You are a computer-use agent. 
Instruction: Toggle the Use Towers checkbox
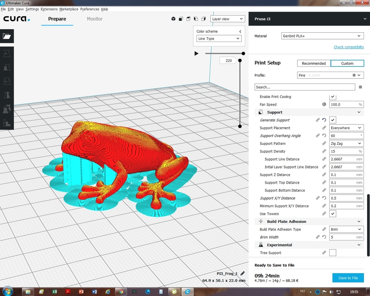(333, 214)
